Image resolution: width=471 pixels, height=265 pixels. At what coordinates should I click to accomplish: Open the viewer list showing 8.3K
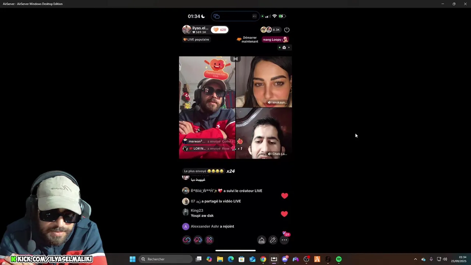[x=270, y=30]
